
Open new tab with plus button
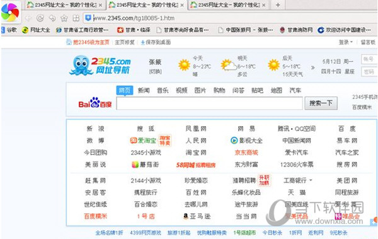pos(278,5)
